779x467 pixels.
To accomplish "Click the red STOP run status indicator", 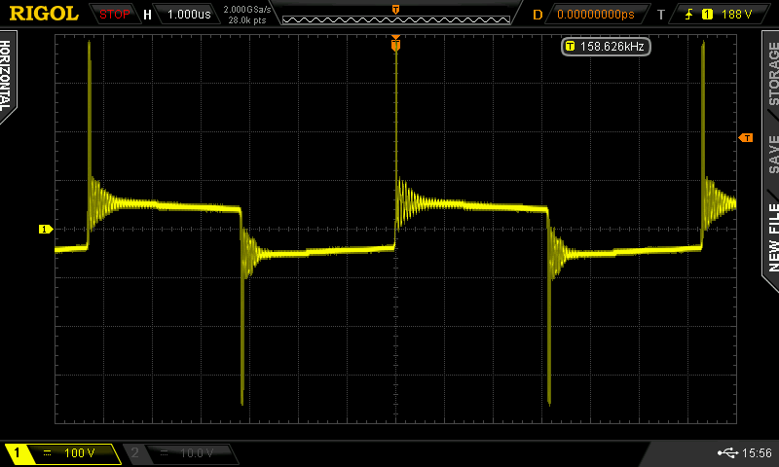I will pyautogui.click(x=115, y=15).
